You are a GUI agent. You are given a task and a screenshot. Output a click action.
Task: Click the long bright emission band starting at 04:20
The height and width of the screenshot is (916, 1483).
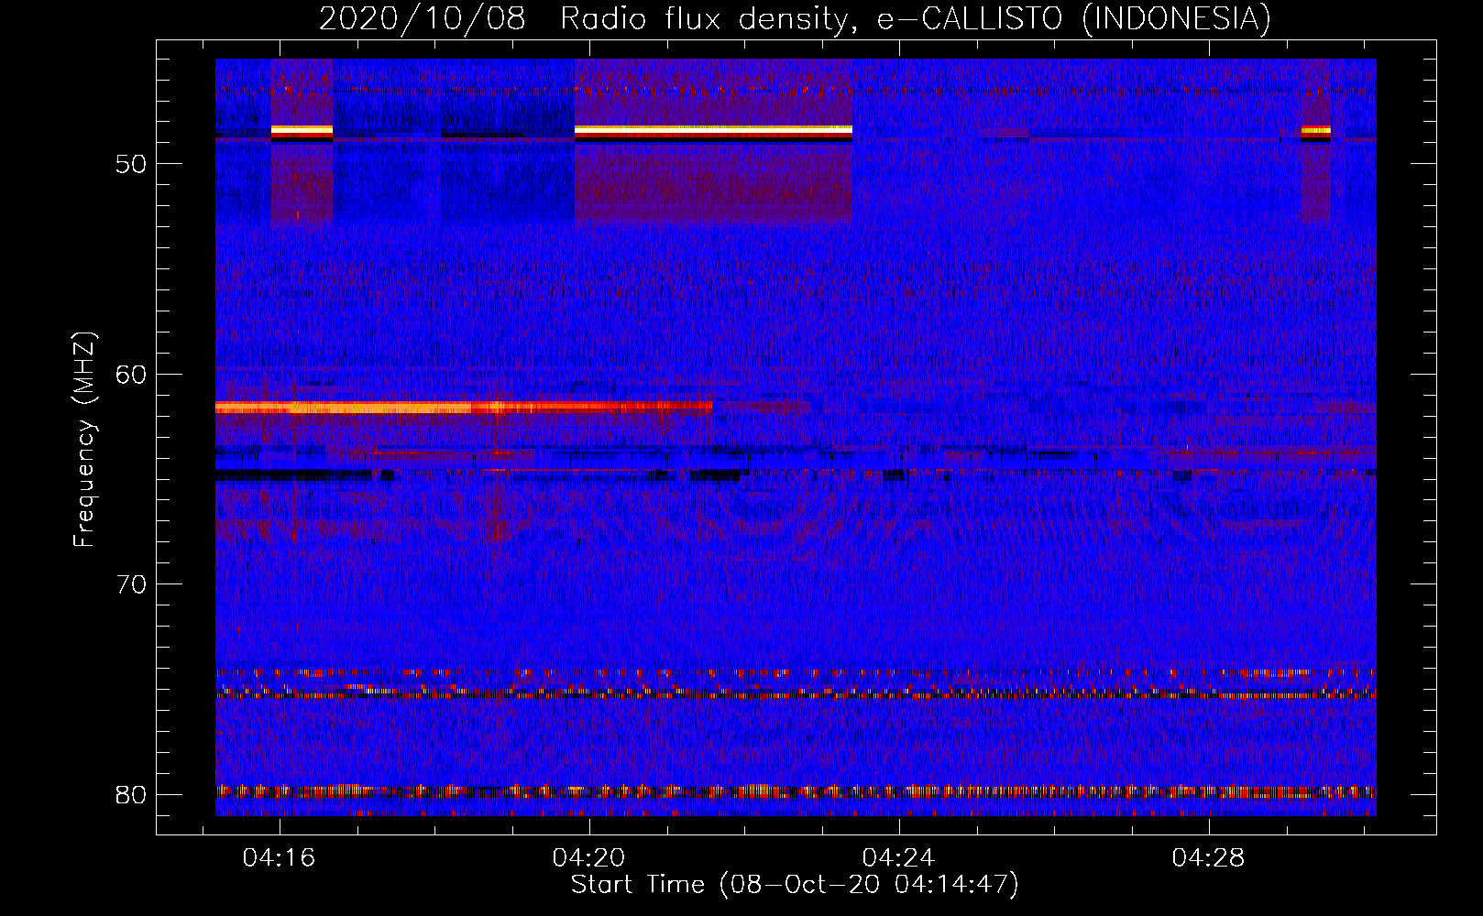[713, 131]
